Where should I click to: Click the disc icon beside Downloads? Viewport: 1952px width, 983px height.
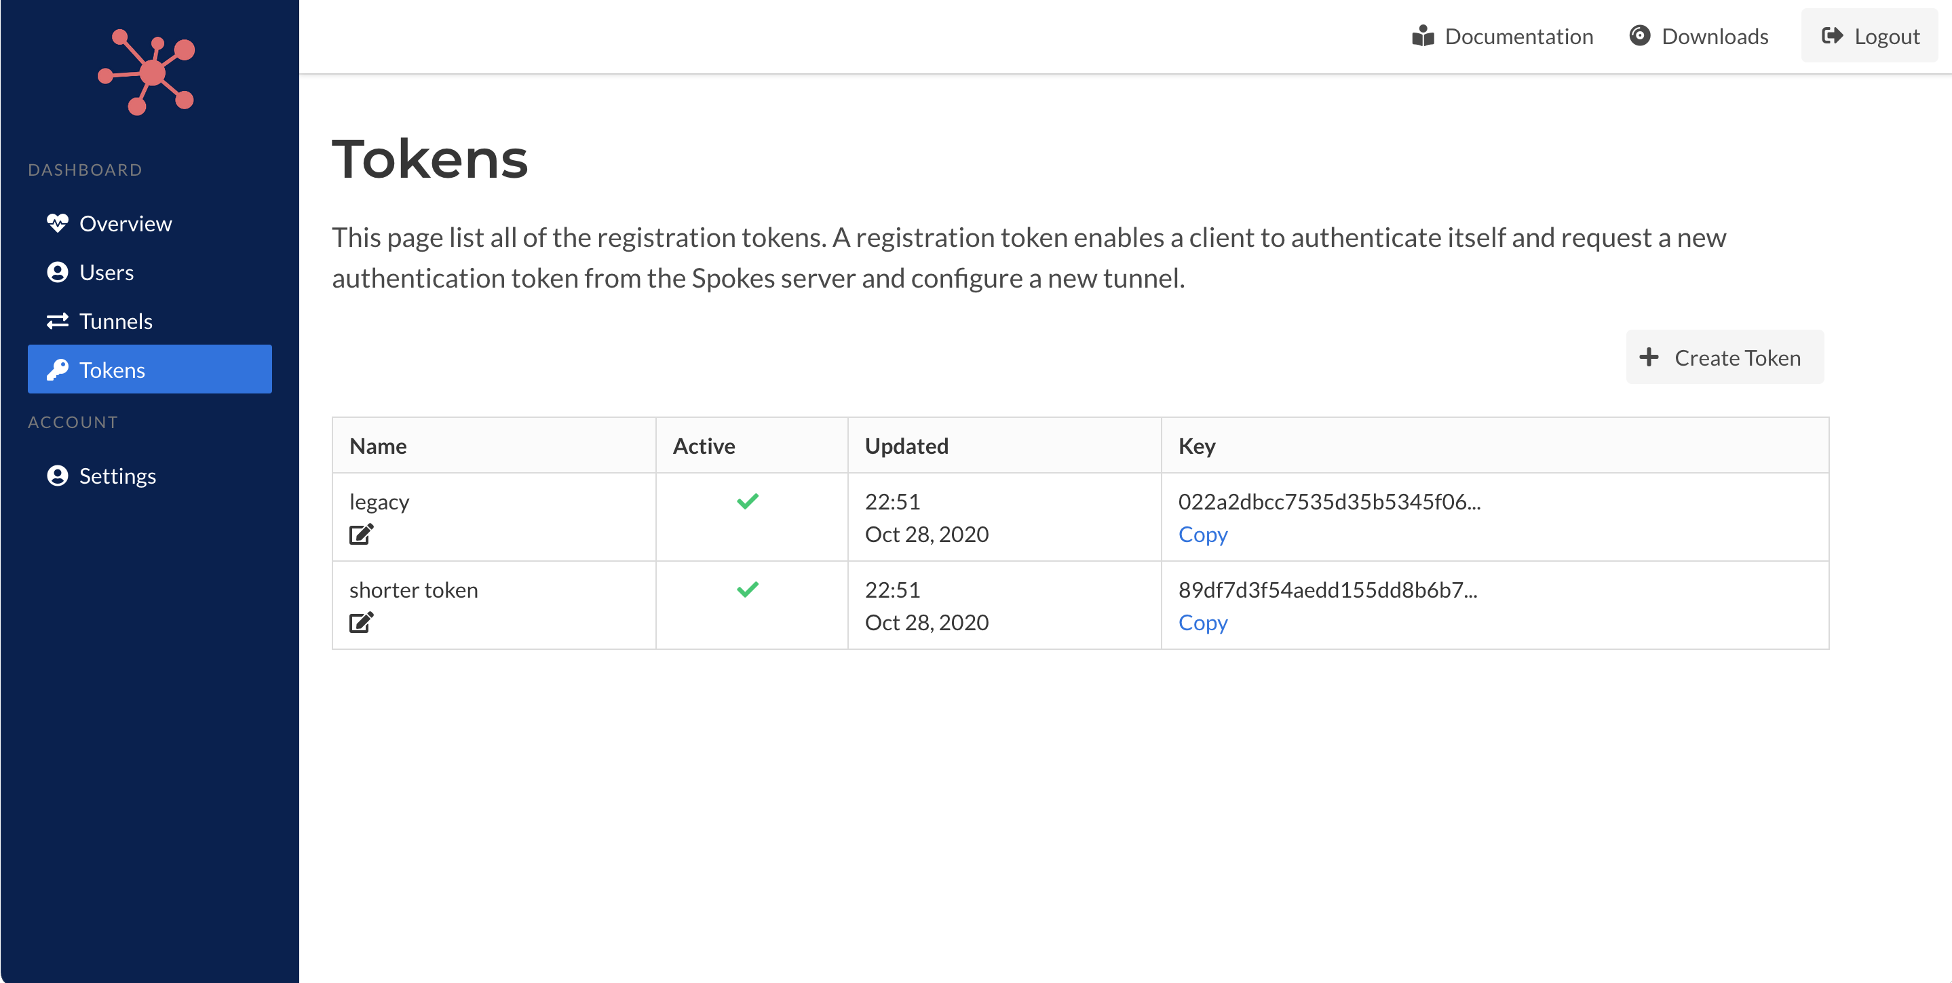tap(1640, 36)
